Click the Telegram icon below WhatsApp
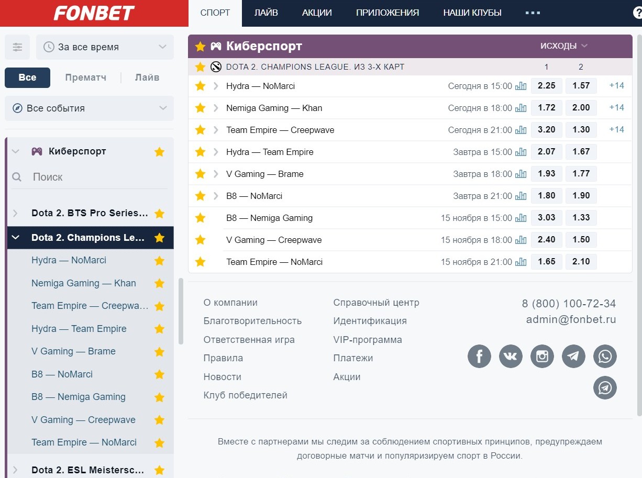Image resolution: width=642 pixels, height=478 pixels. pos(605,387)
